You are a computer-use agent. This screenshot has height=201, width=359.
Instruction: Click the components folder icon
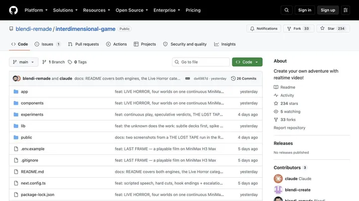(x=16, y=103)
